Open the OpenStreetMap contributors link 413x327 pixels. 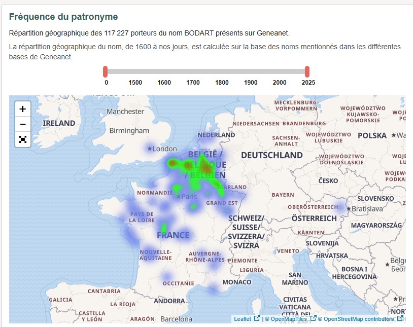click(355, 319)
